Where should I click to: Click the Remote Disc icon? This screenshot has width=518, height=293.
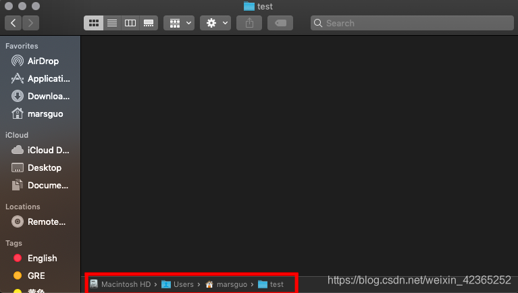[18, 221]
